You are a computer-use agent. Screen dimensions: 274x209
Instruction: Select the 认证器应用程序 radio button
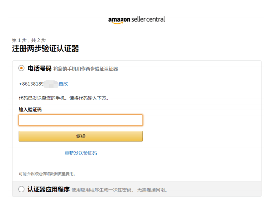[x=21, y=189]
